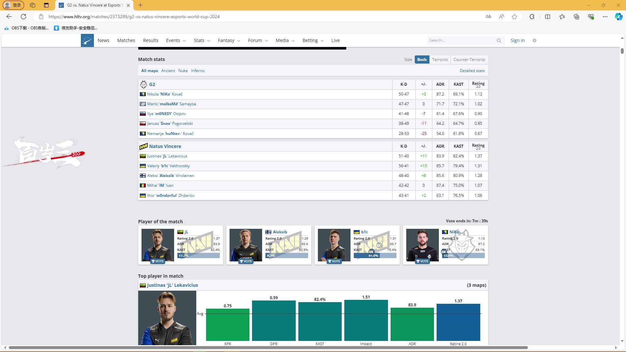Click the Natus Vincere team logo
Image resolution: width=626 pixels, height=352 pixels.
click(x=143, y=146)
